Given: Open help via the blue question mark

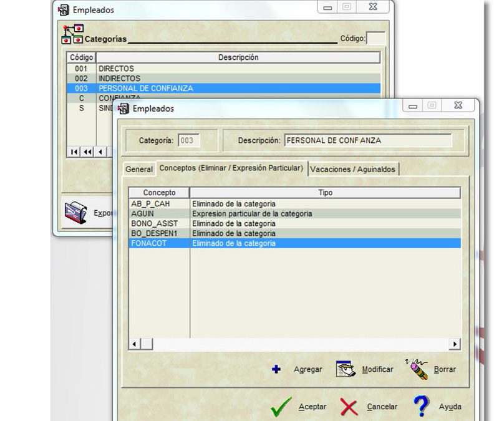Looking at the screenshot, I should coord(422,406).
